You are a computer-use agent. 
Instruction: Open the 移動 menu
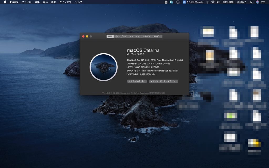54,2
